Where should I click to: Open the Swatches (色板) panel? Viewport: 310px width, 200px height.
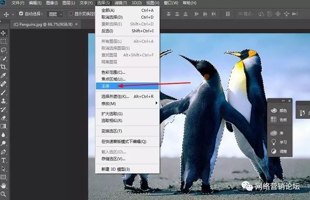[x=279, y=119]
